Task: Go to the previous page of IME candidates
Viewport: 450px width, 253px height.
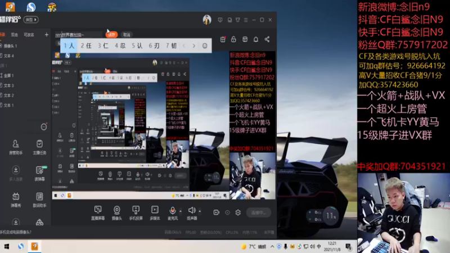Action: [184, 46]
